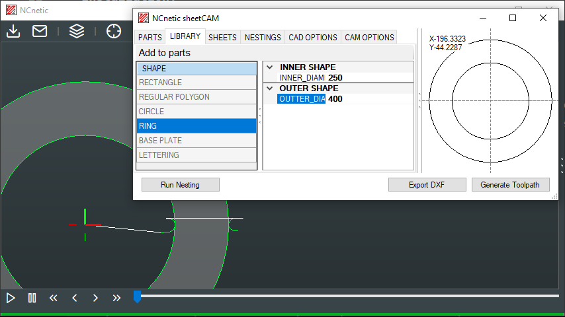Edit the outer diameter value 400
The width and height of the screenshot is (565, 317).
[x=369, y=99]
